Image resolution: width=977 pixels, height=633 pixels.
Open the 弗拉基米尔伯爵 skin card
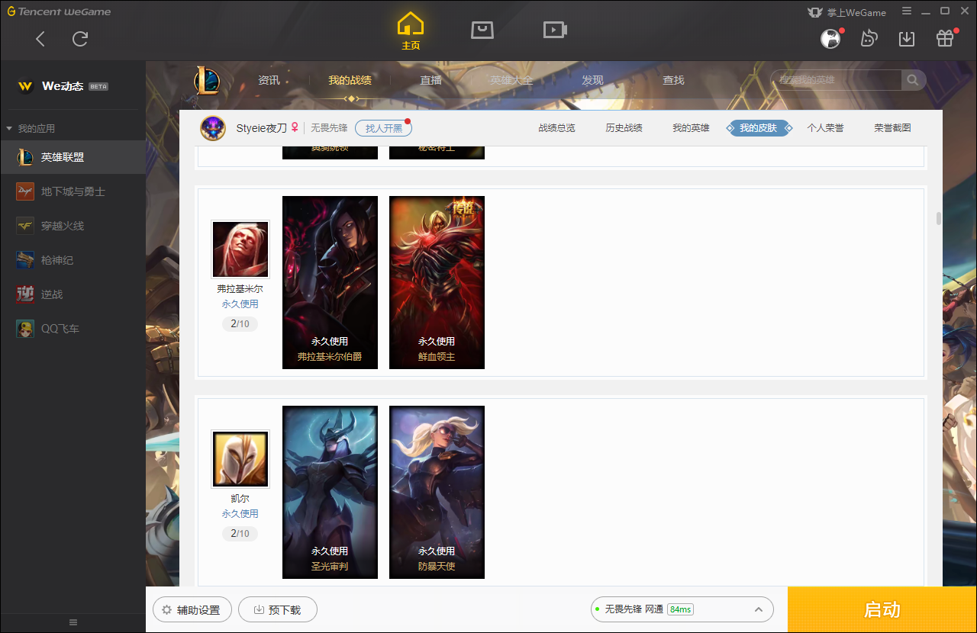click(330, 282)
